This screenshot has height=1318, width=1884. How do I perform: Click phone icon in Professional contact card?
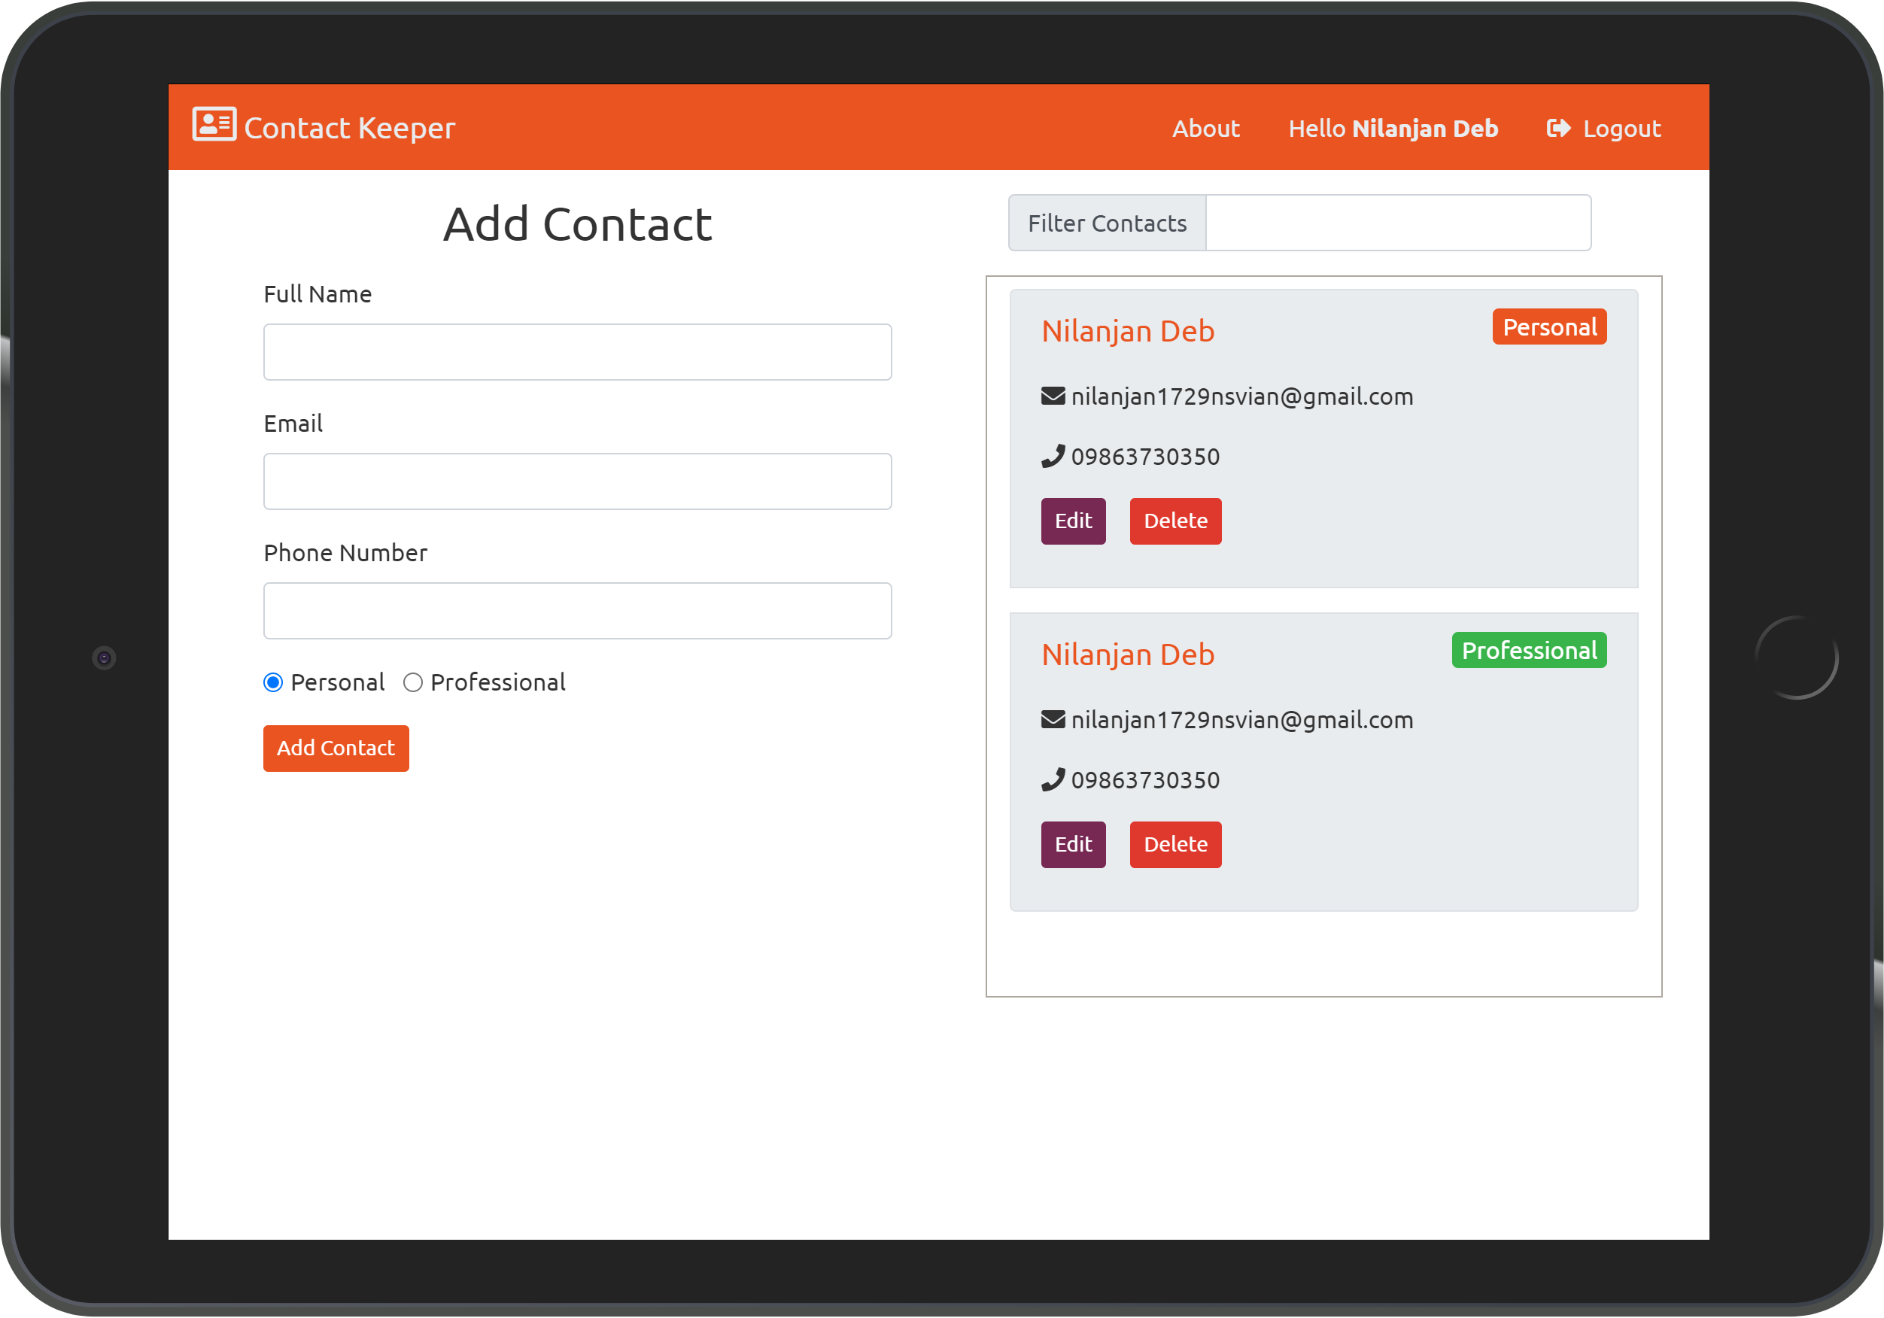coord(1053,779)
